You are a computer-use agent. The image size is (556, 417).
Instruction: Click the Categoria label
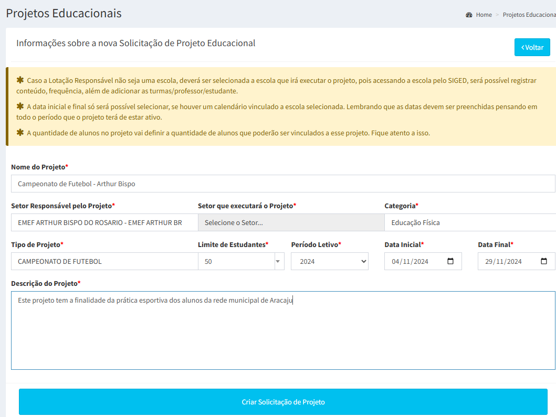click(402, 206)
